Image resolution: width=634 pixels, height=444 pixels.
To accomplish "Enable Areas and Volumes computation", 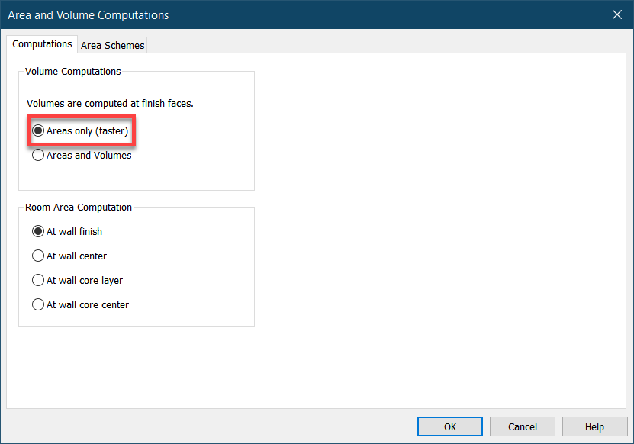I will click(38, 155).
